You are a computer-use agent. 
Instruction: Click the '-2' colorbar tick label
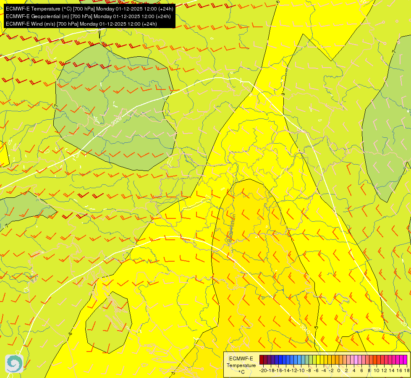coord(331,370)
